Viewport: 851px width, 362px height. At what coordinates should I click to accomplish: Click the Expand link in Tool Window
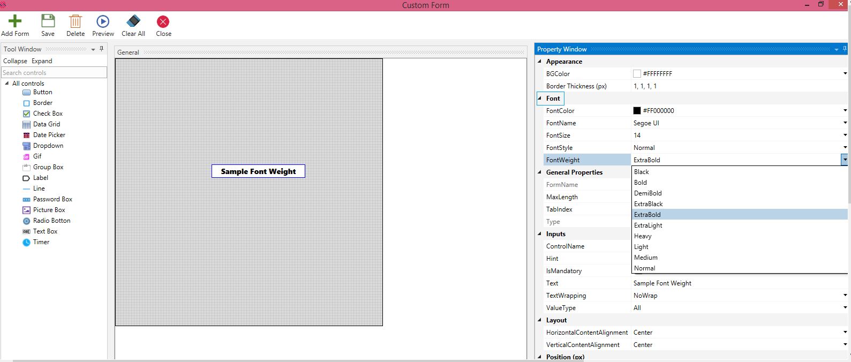[42, 61]
